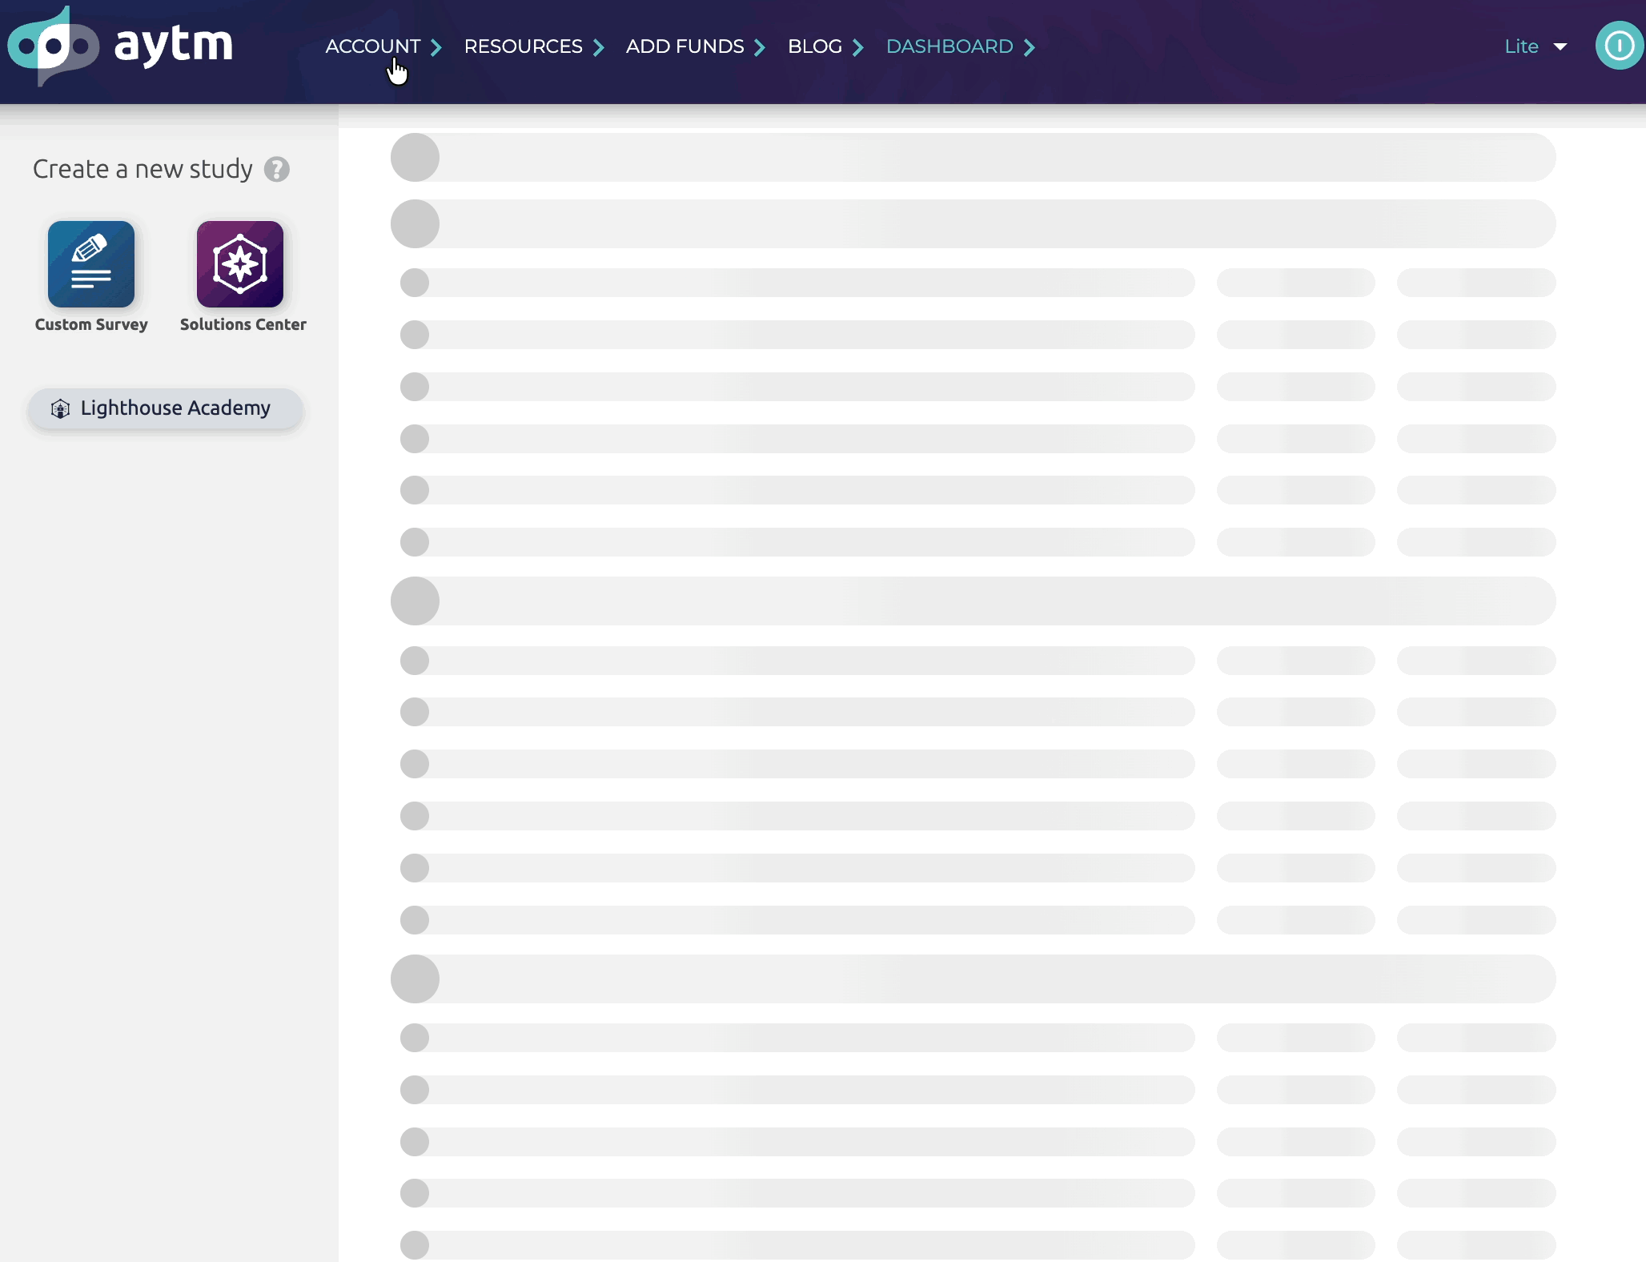Screen dimensions: 1646x1262
Task: Expand the RESOURCES menu chevron
Action: (598, 47)
